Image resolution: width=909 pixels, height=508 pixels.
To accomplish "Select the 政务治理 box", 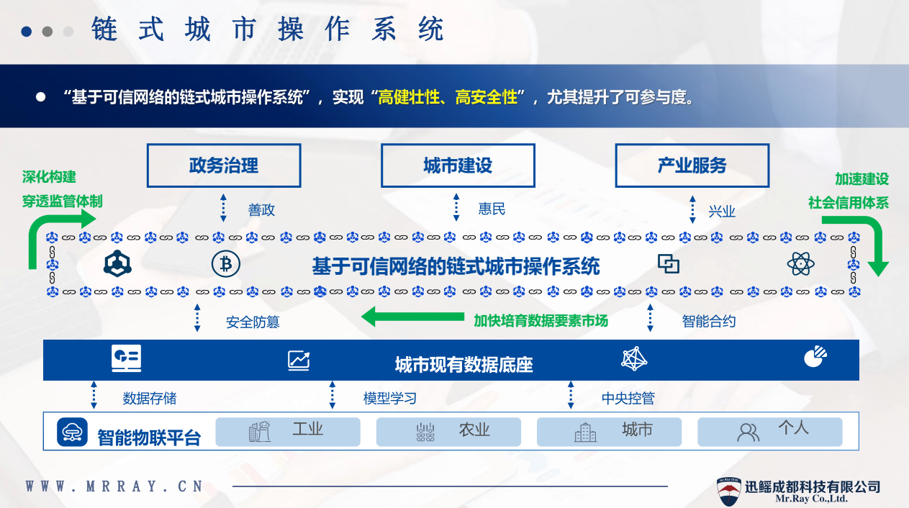I will (224, 165).
